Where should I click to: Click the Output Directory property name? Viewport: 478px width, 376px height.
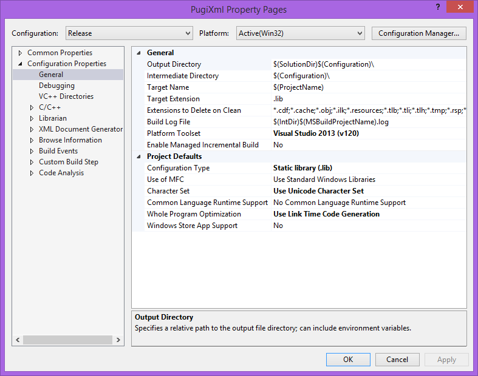(x=174, y=64)
